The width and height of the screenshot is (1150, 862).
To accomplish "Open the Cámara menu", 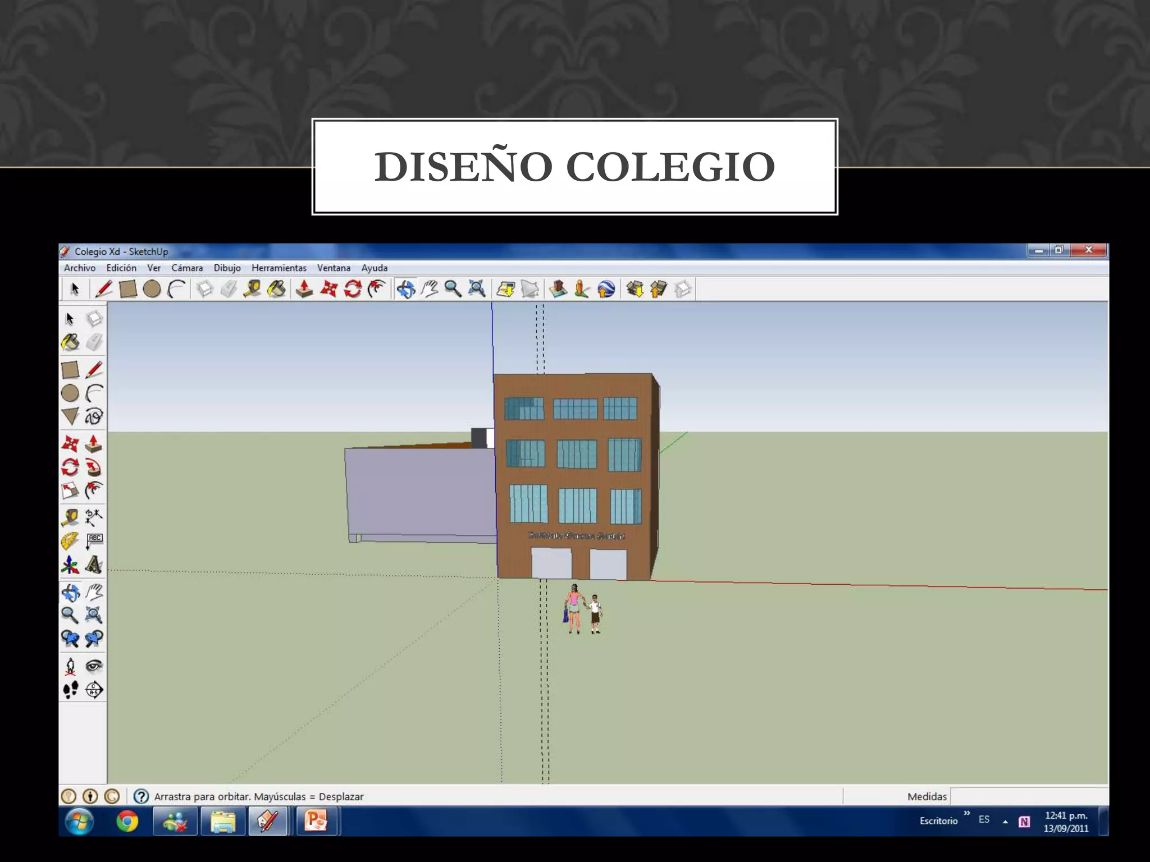I will (187, 268).
